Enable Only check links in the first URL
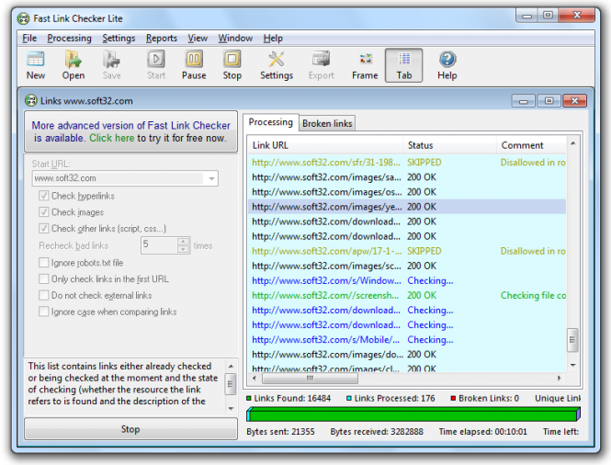Viewport: 611px width, 465px height. point(44,279)
